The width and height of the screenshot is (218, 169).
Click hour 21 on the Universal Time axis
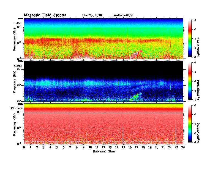[x=163, y=147]
